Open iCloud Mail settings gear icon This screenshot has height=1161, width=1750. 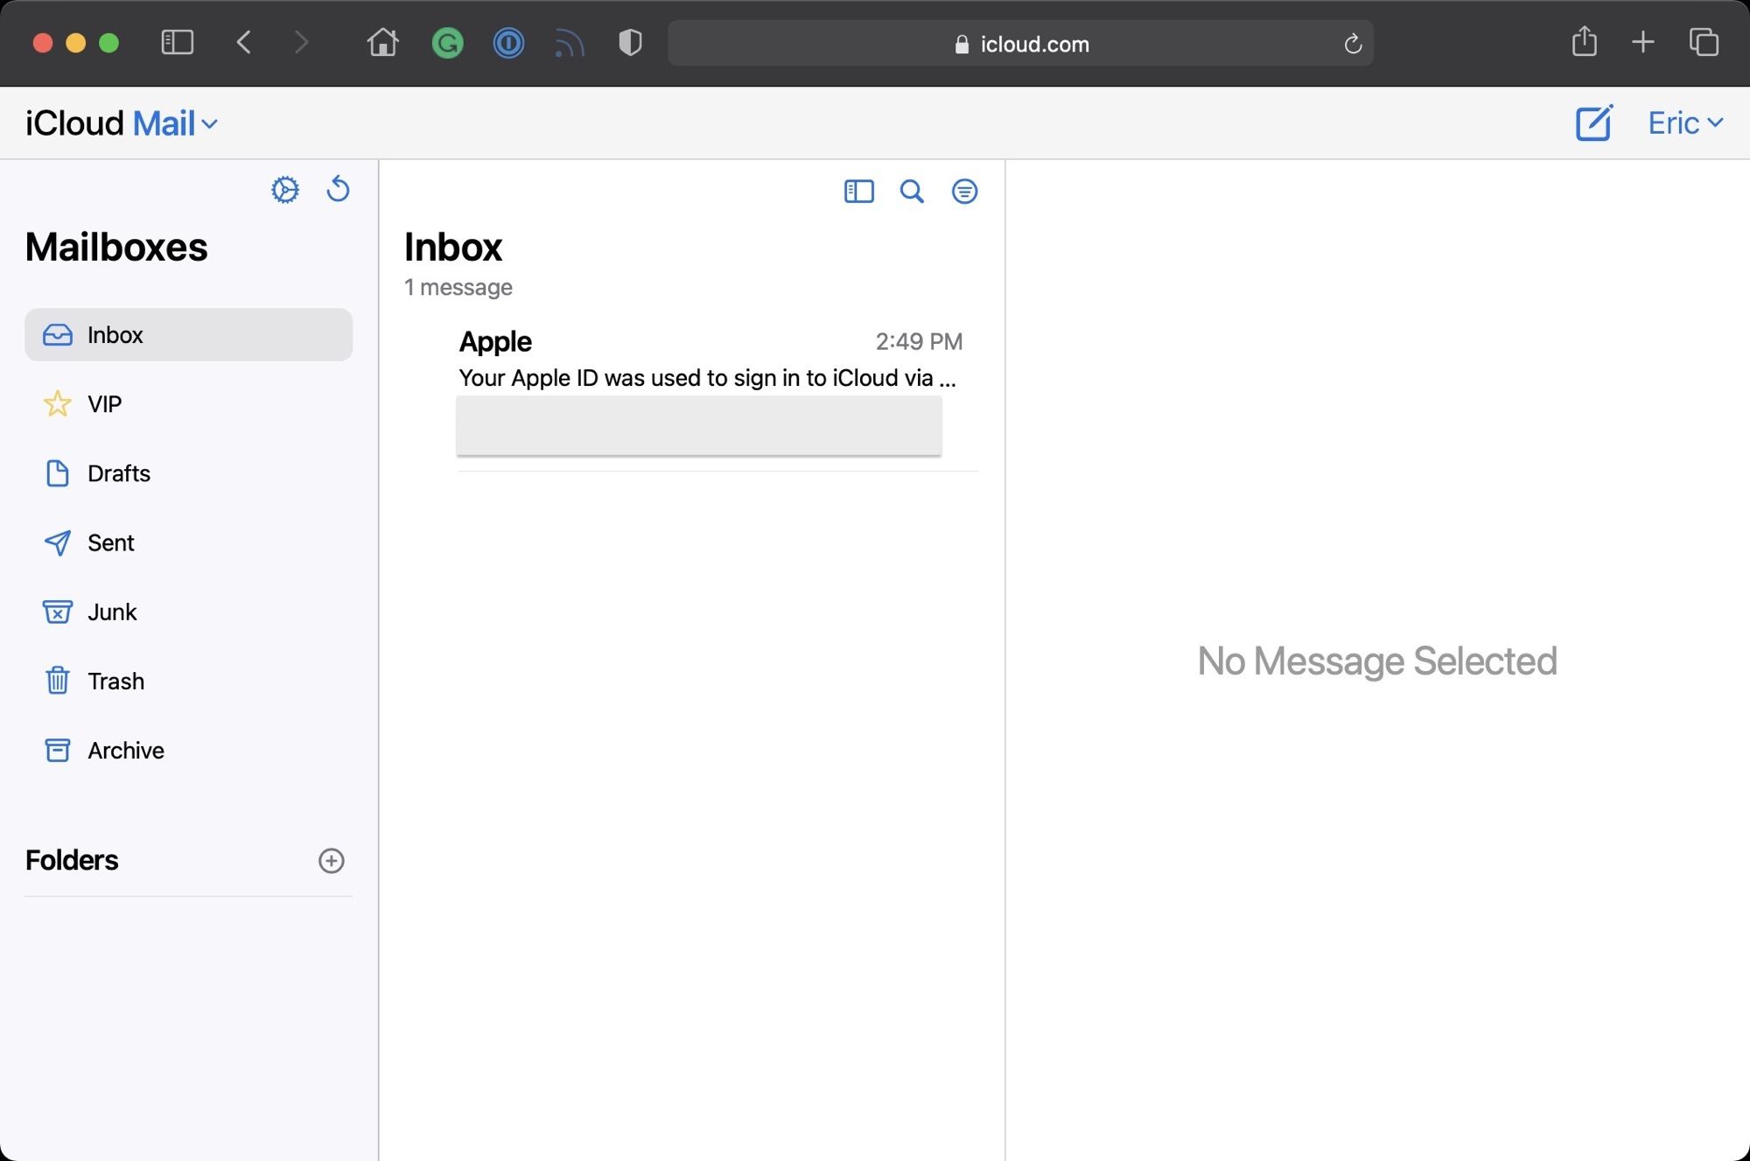click(285, 191)
